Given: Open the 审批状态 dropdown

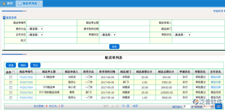Looking at the screenshot, I should point(182,35).
